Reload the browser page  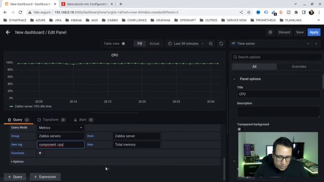click(x=20, y=12)
